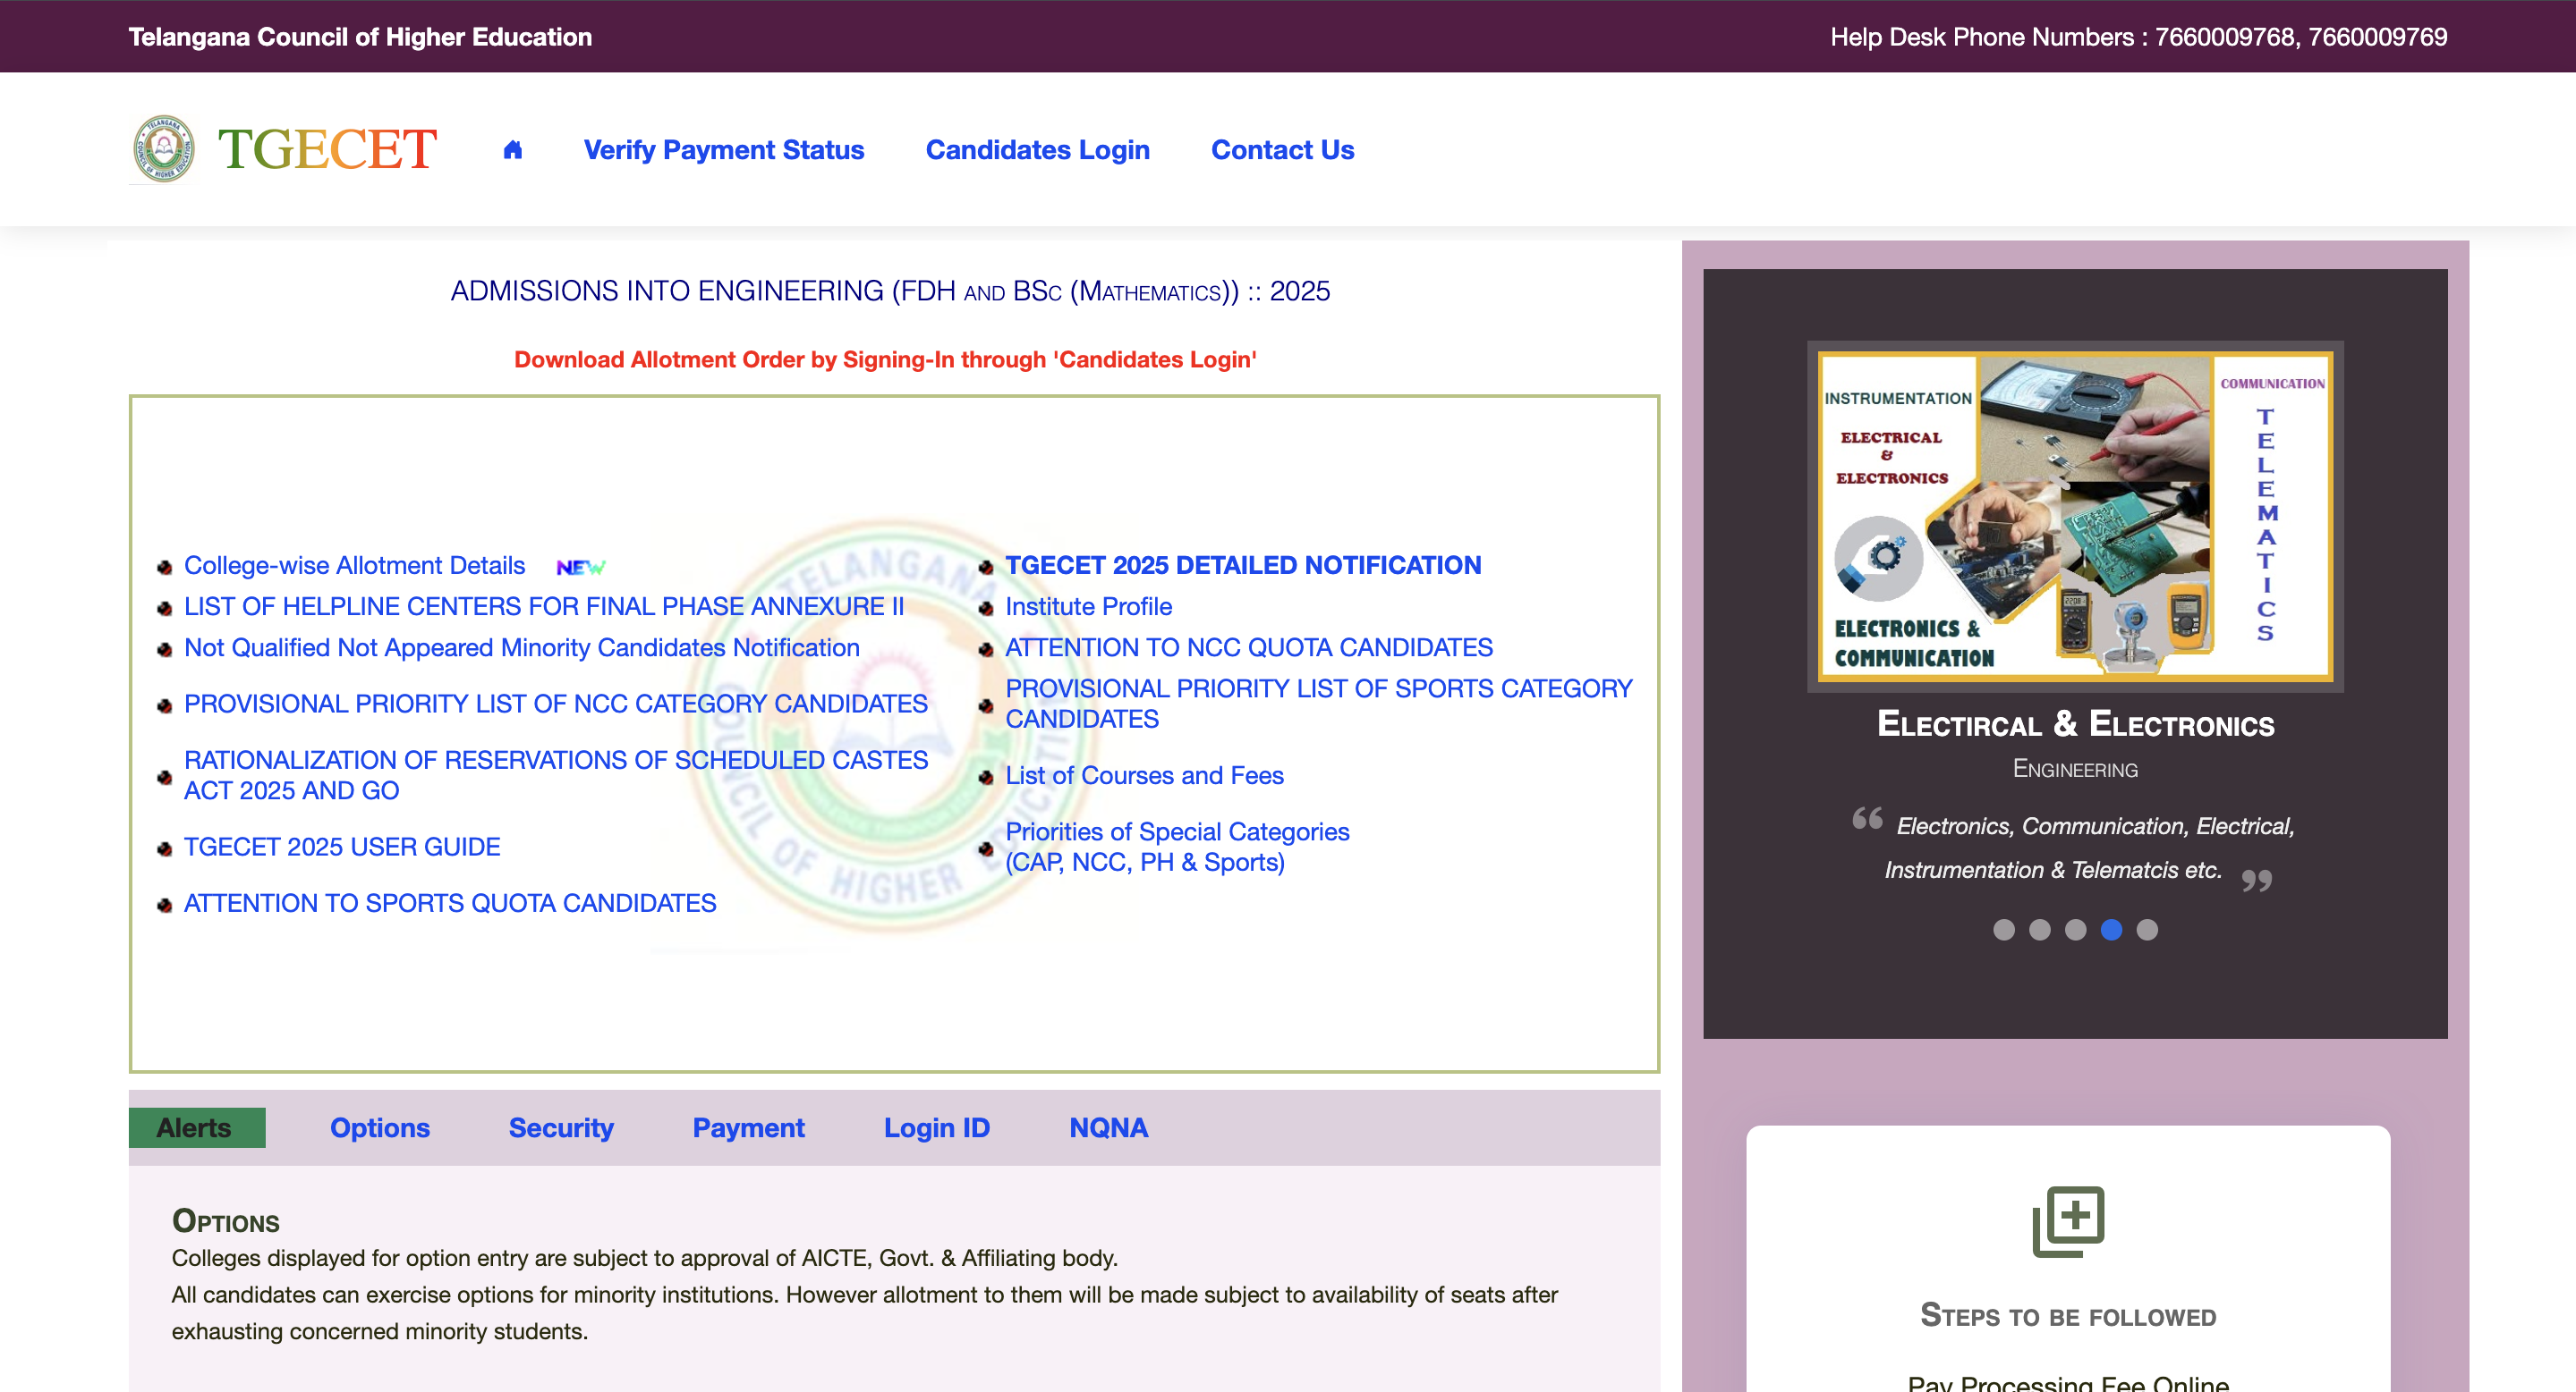Screen dimensions: 2576x1392
Task: Open College-wise Allotment Details link
Action: pyautogui.click(x=354, y=566)
